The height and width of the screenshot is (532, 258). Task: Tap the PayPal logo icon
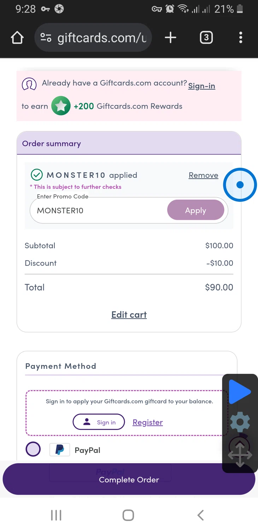point(59,450)
